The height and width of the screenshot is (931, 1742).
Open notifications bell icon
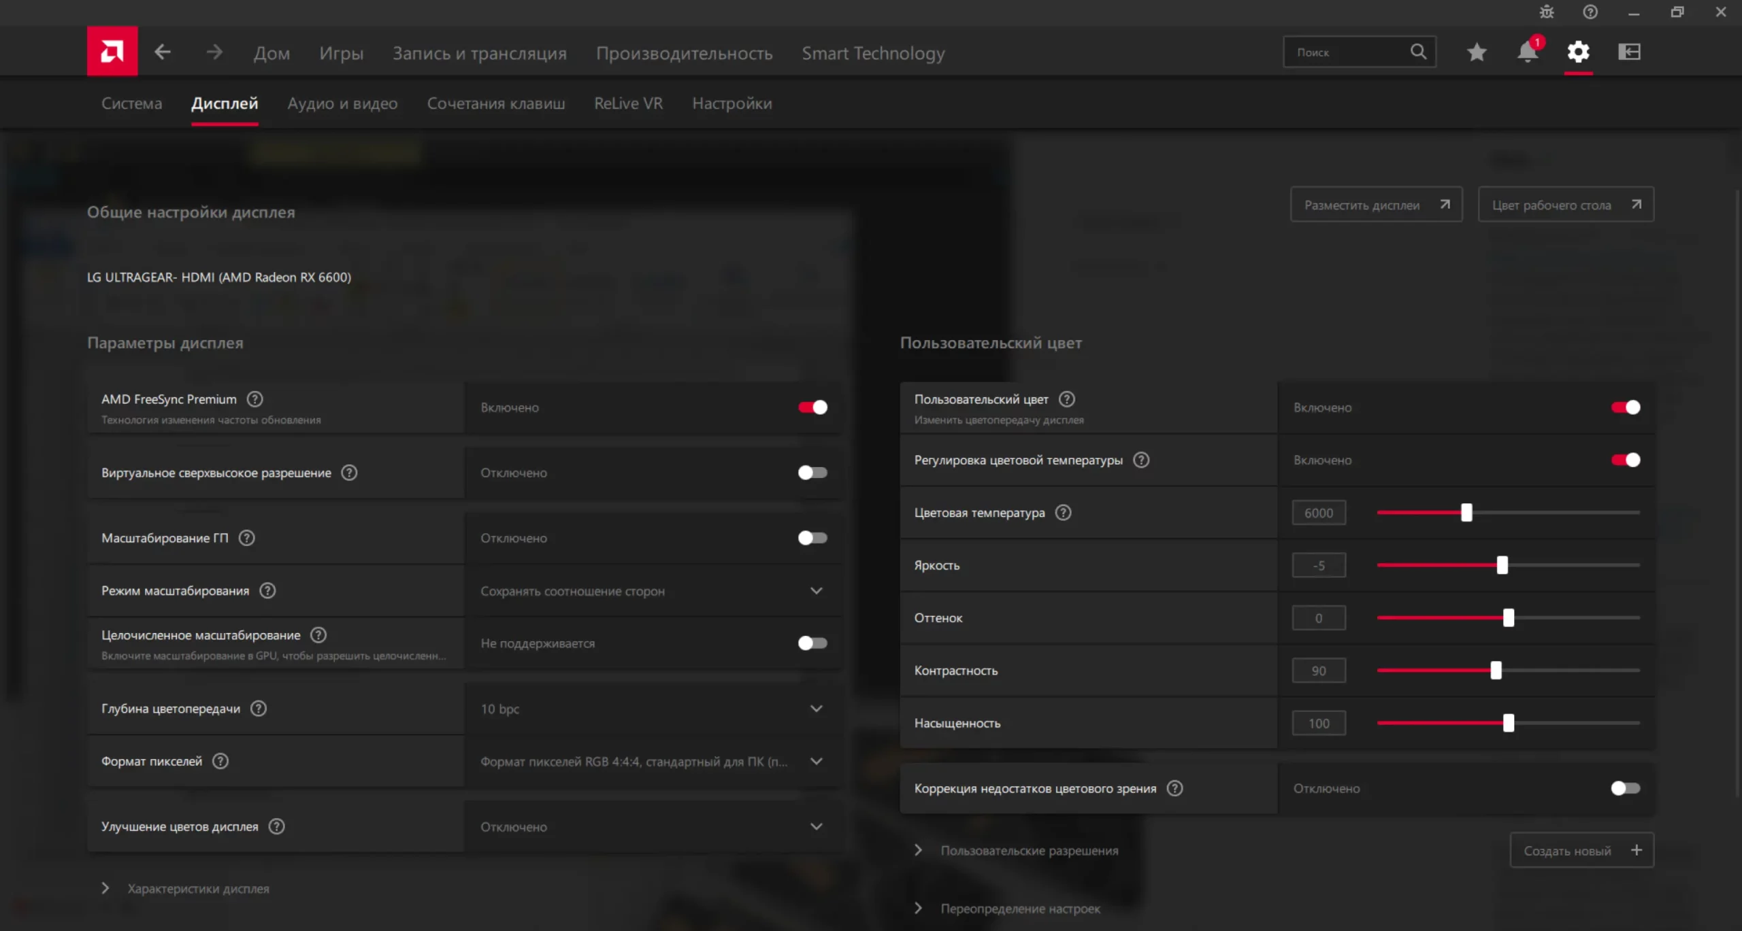[1527, 52]
